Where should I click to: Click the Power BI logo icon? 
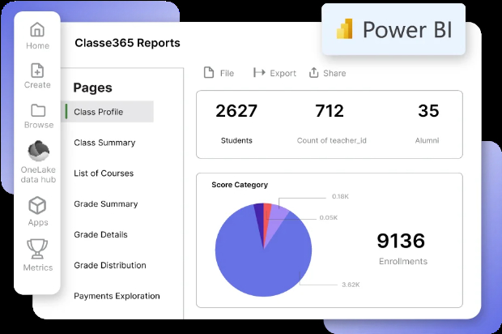click(x=344, y=29)
